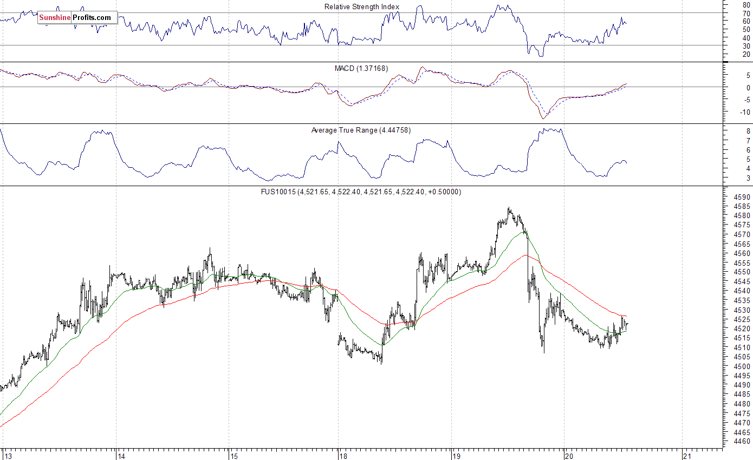Select the 40 level on RSI axis
This screenshot has height=460, width=753.
tap(746, 37)
